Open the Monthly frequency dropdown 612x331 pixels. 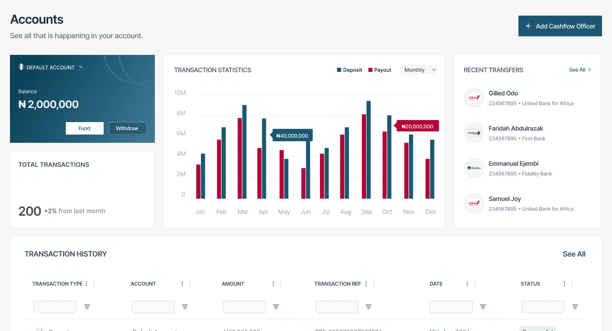(419, 70)
